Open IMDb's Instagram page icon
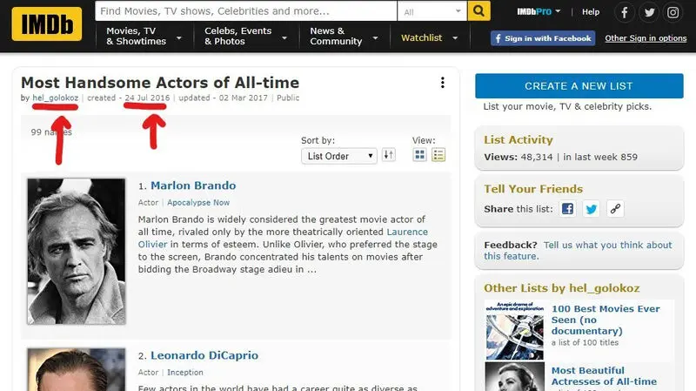696x391 pixels. [673, 12]
